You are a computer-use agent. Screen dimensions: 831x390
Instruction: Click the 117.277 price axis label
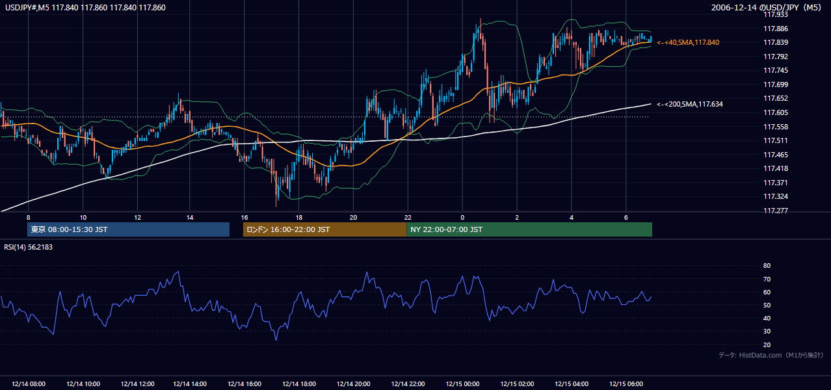click(x=775, y=211)
